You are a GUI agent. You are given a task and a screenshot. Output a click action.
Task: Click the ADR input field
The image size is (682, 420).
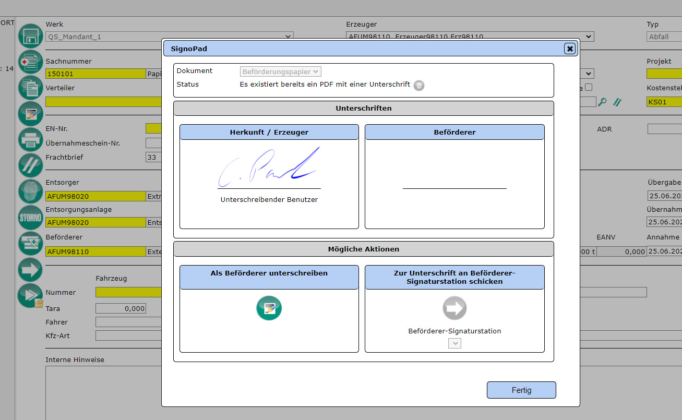[x=665, y=128]
